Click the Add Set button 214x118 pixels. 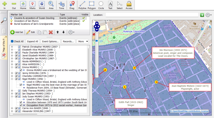tap(17, 32)
